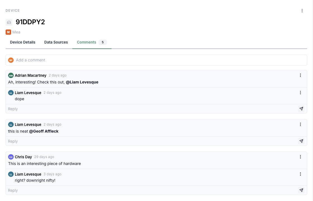313x201 pixels.
Task: Send reply under 'this is neat' comment
Action: pyautogui.click(x=301, y=141)
